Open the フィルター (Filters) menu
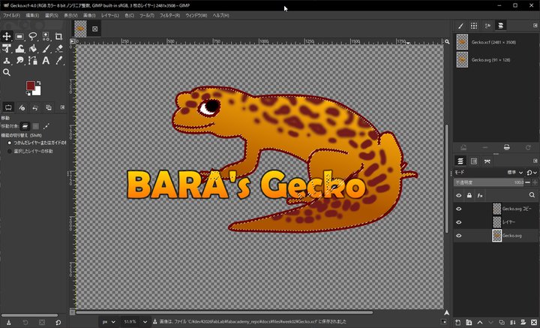This screenshot has height=328, width=540. 169,16
